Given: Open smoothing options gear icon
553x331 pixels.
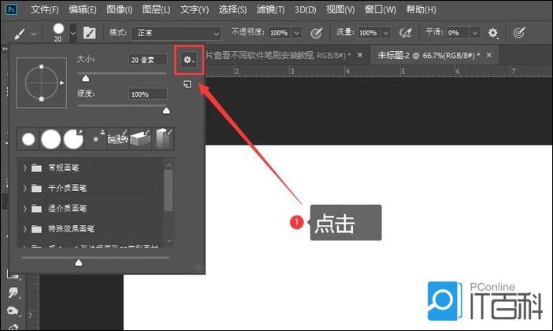Looking at the screenshot, I should click(x=493, y=33).
